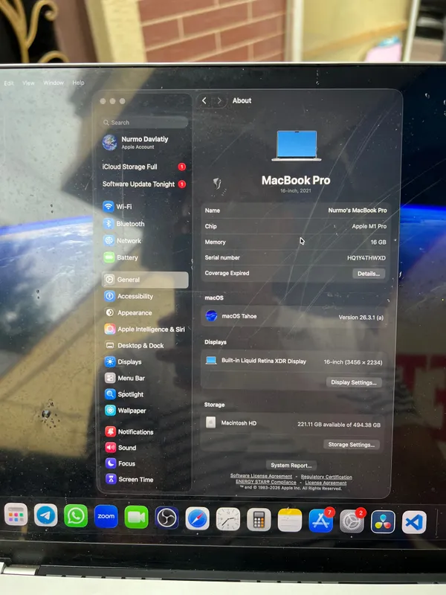Click the Apple M1 Pro chip value
The height and width of the screenshot is (595, 446).
(x=369, y=226)
